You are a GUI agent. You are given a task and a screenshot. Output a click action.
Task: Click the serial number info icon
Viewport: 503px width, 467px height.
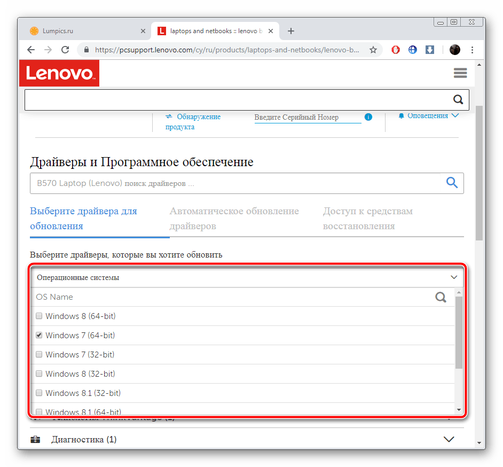[368, 117]
